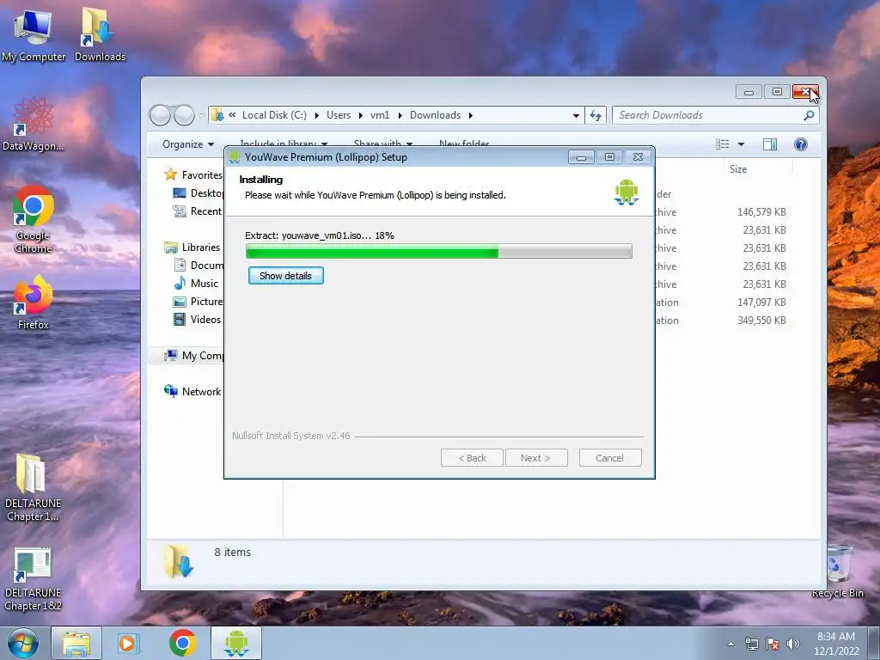The width and height of the screenshot is (880, 660).
Task: Open the DELTARUNE Chapter 1&2 shortcut
Action: [x=33, y=579]
